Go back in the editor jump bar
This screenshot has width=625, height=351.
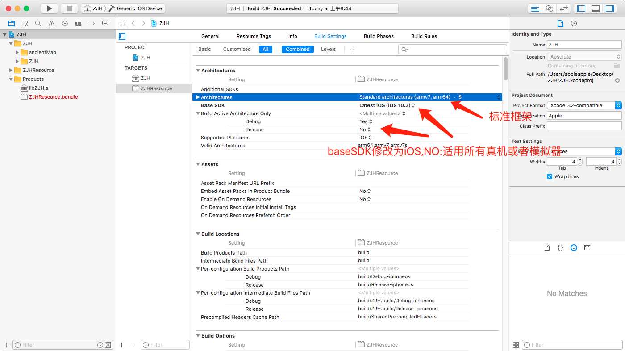click(133, 23)
